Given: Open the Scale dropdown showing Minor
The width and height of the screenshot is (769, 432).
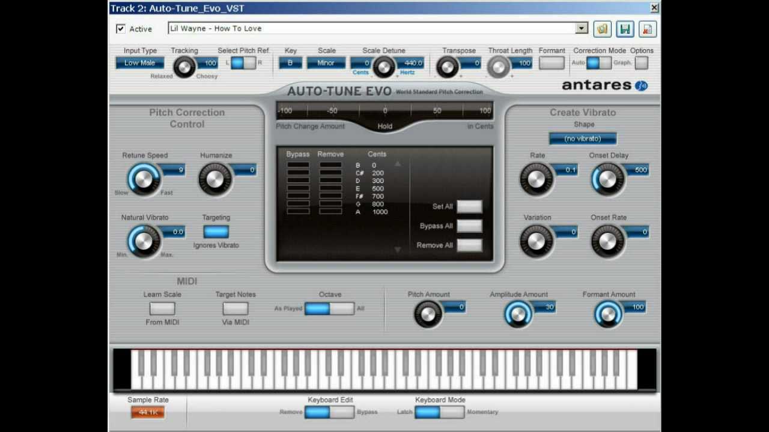Looking at the screenshot, I should click(326, 62).
